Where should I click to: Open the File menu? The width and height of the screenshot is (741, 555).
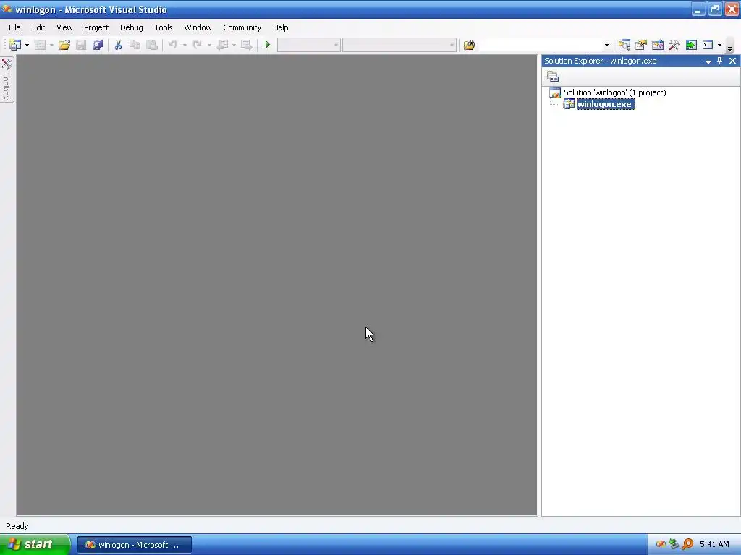click(x=14, y=27)
